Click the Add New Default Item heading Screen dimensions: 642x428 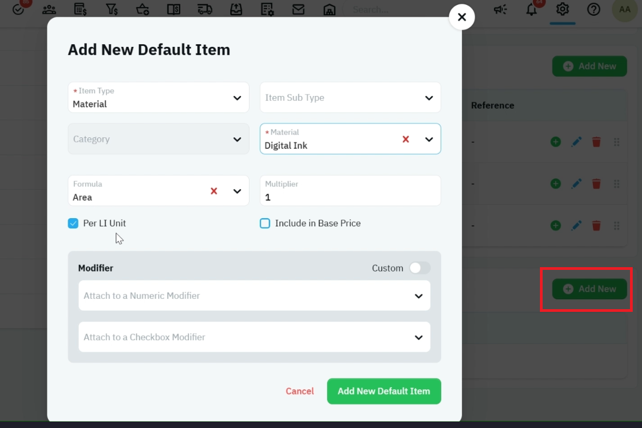coord(149,50)
